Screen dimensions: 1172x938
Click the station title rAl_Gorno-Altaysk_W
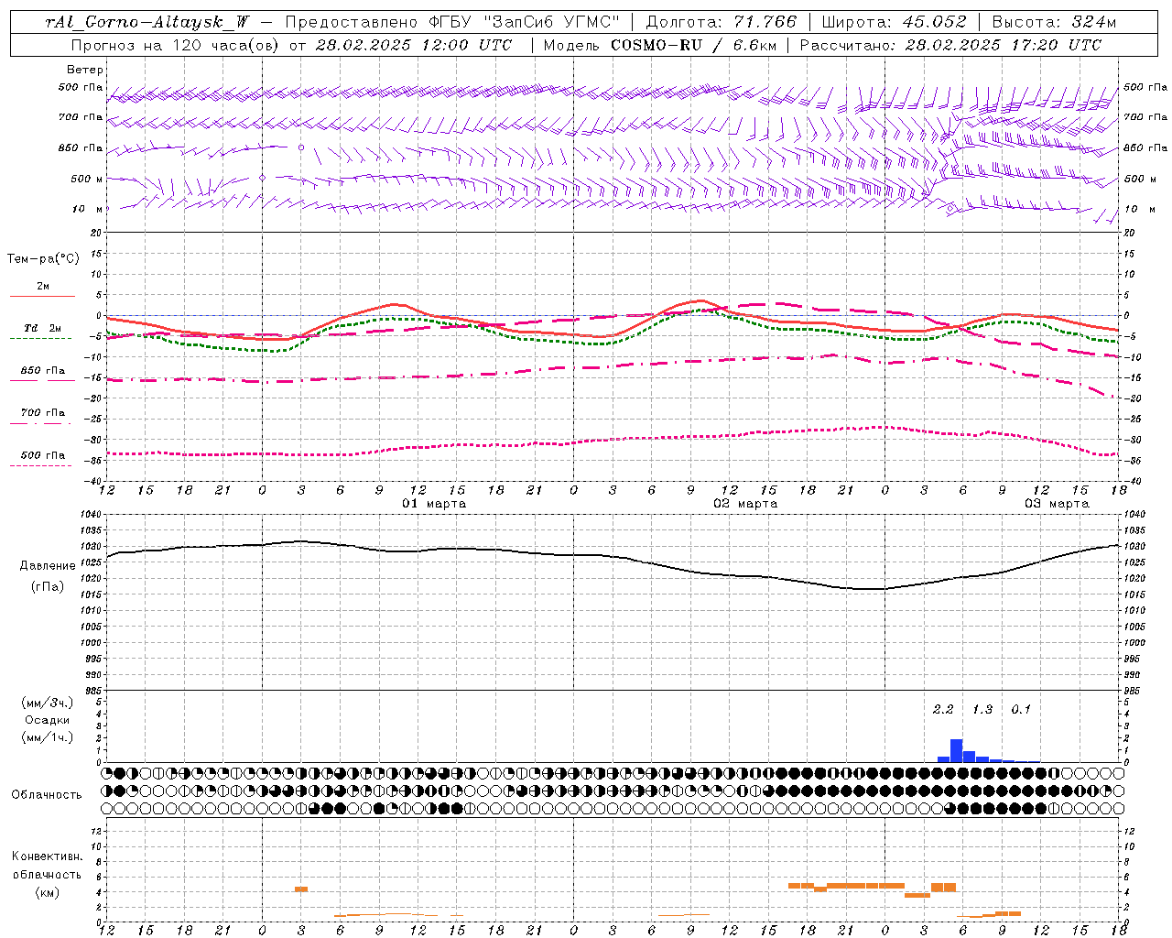[146, 22]
